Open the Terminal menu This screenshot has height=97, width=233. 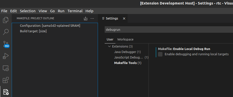[75, 11]
